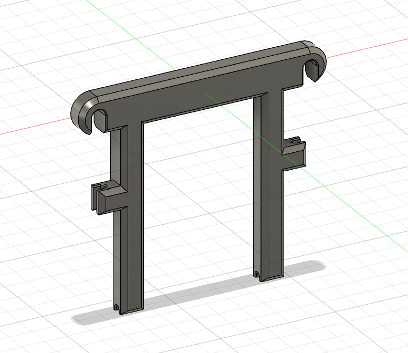Image resolution: width=408 pixels, height=353 pixels.
Task: Click the rounded left end of the crossbar
Action: [x=79, y=109]
